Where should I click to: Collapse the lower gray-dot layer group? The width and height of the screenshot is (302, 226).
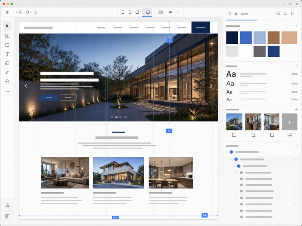(236, 198)
